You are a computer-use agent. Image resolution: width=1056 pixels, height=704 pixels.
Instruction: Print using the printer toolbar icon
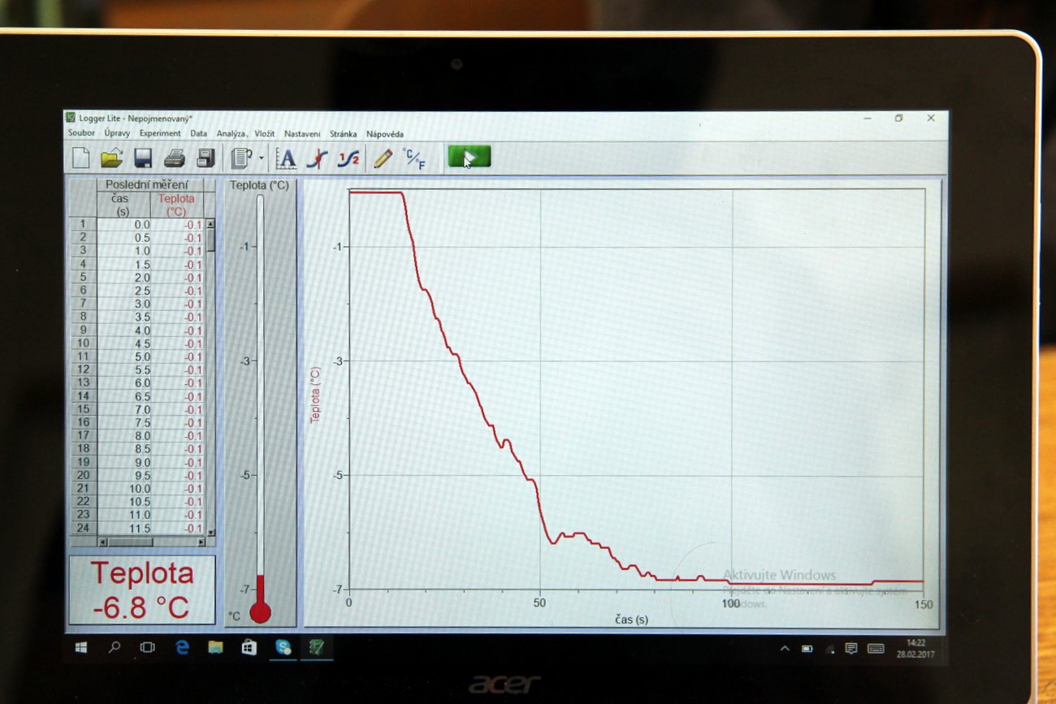pyautogui.click(x=175, y=158)
